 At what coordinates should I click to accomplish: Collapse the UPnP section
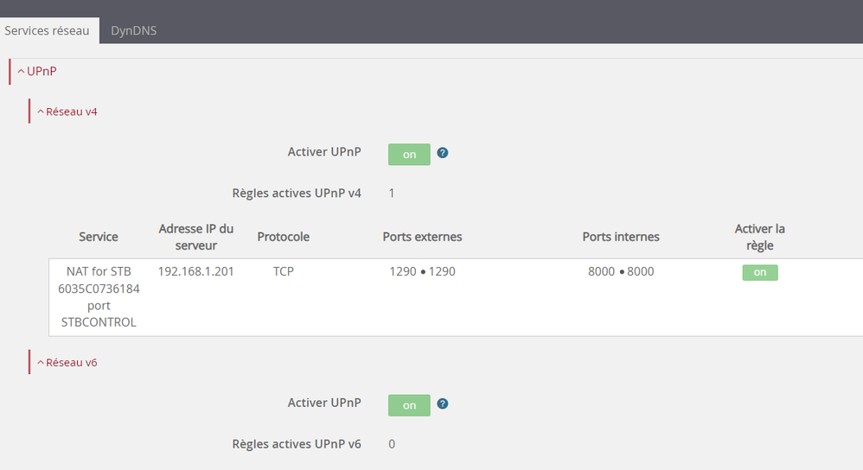click(x=36, y=71)
